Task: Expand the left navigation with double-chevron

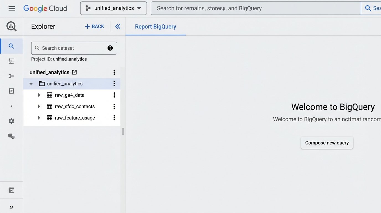Action: pyautogui.click(x=11, y=207)
